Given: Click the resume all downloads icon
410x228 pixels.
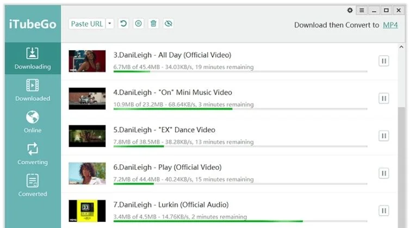Looking at the screenshot, I should [123, 23].
